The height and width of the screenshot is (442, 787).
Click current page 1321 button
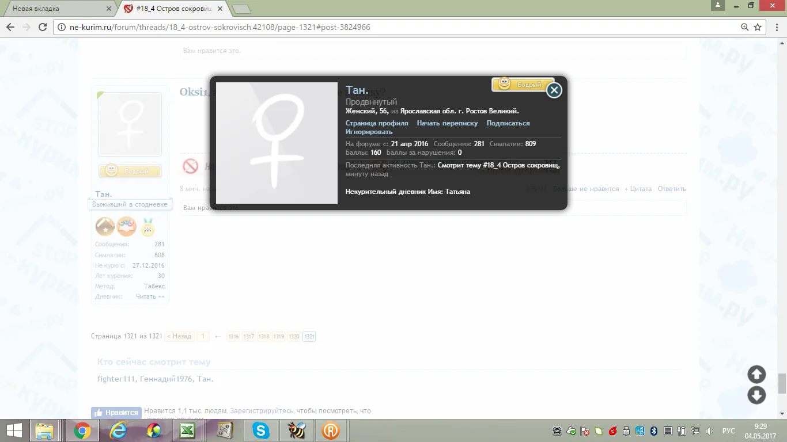coord(309,336)
